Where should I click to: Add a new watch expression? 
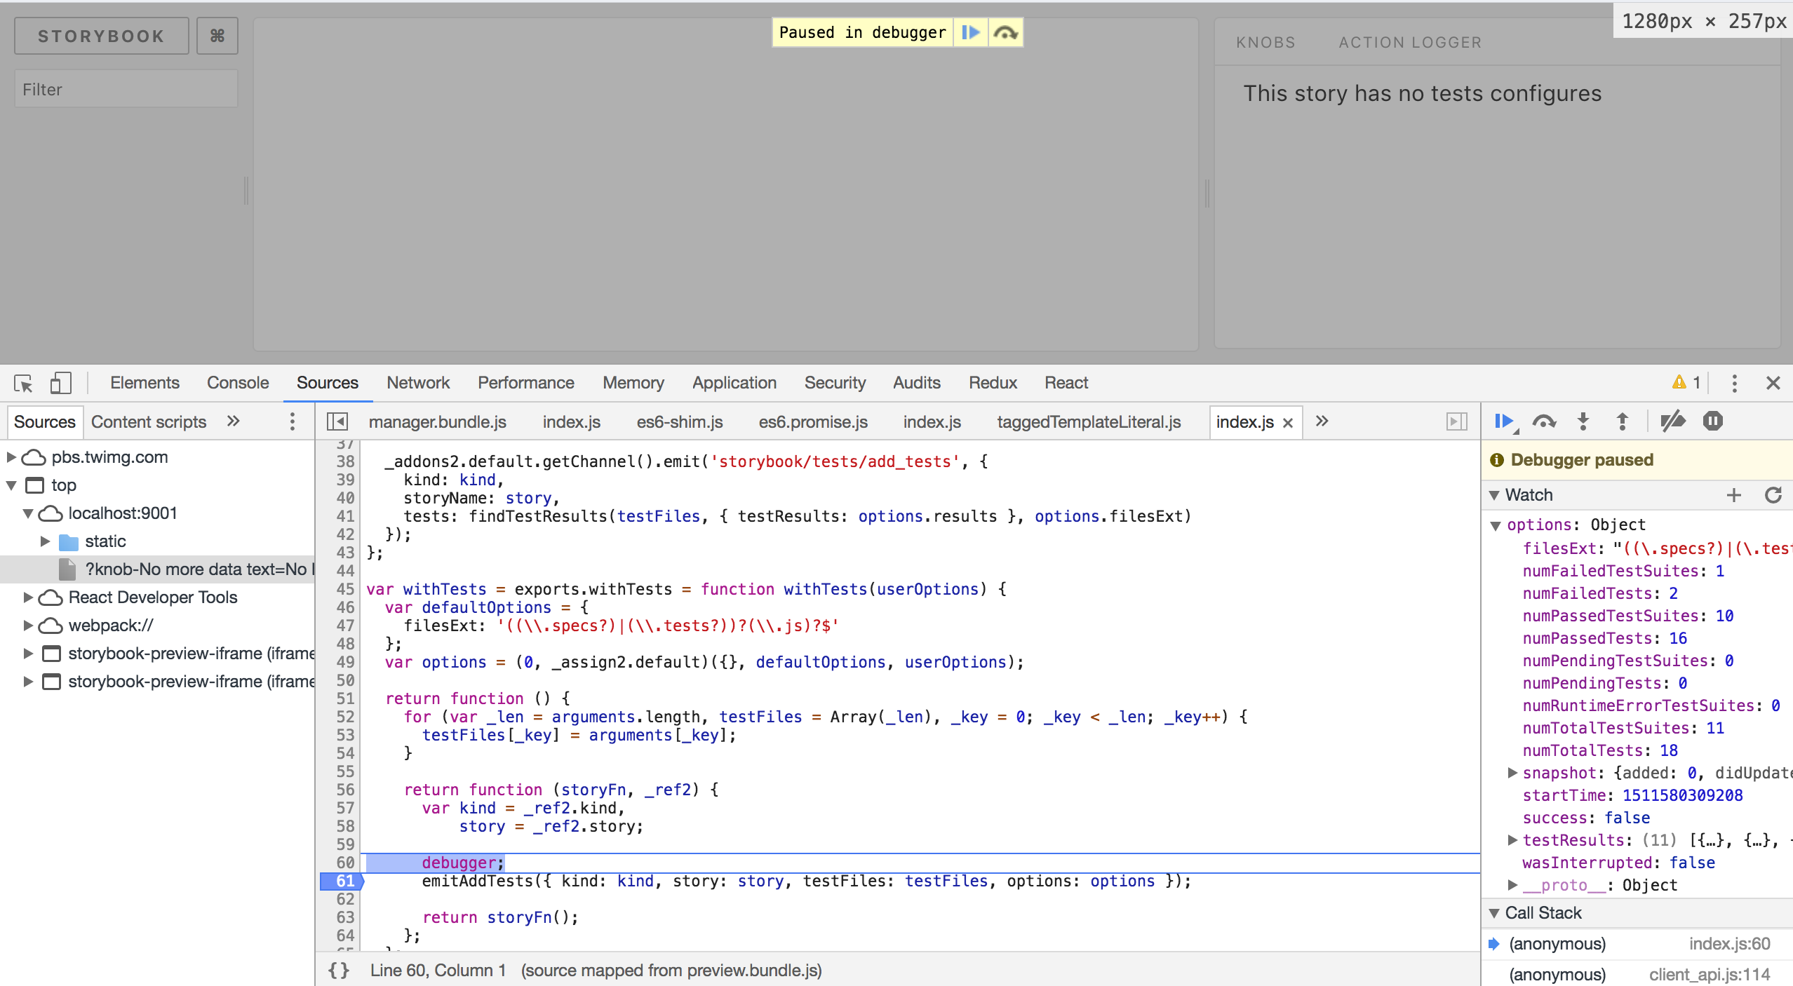click(1734, 495)
